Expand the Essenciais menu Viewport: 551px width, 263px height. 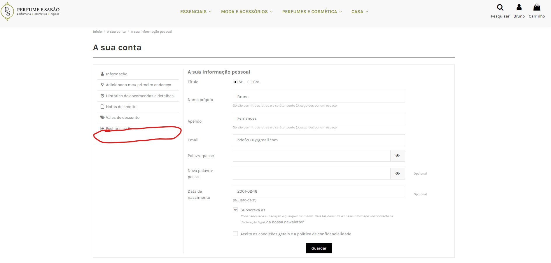pos(196,12)
